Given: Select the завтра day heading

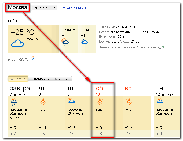Looking at the screenshot, I should coord(20,89).
